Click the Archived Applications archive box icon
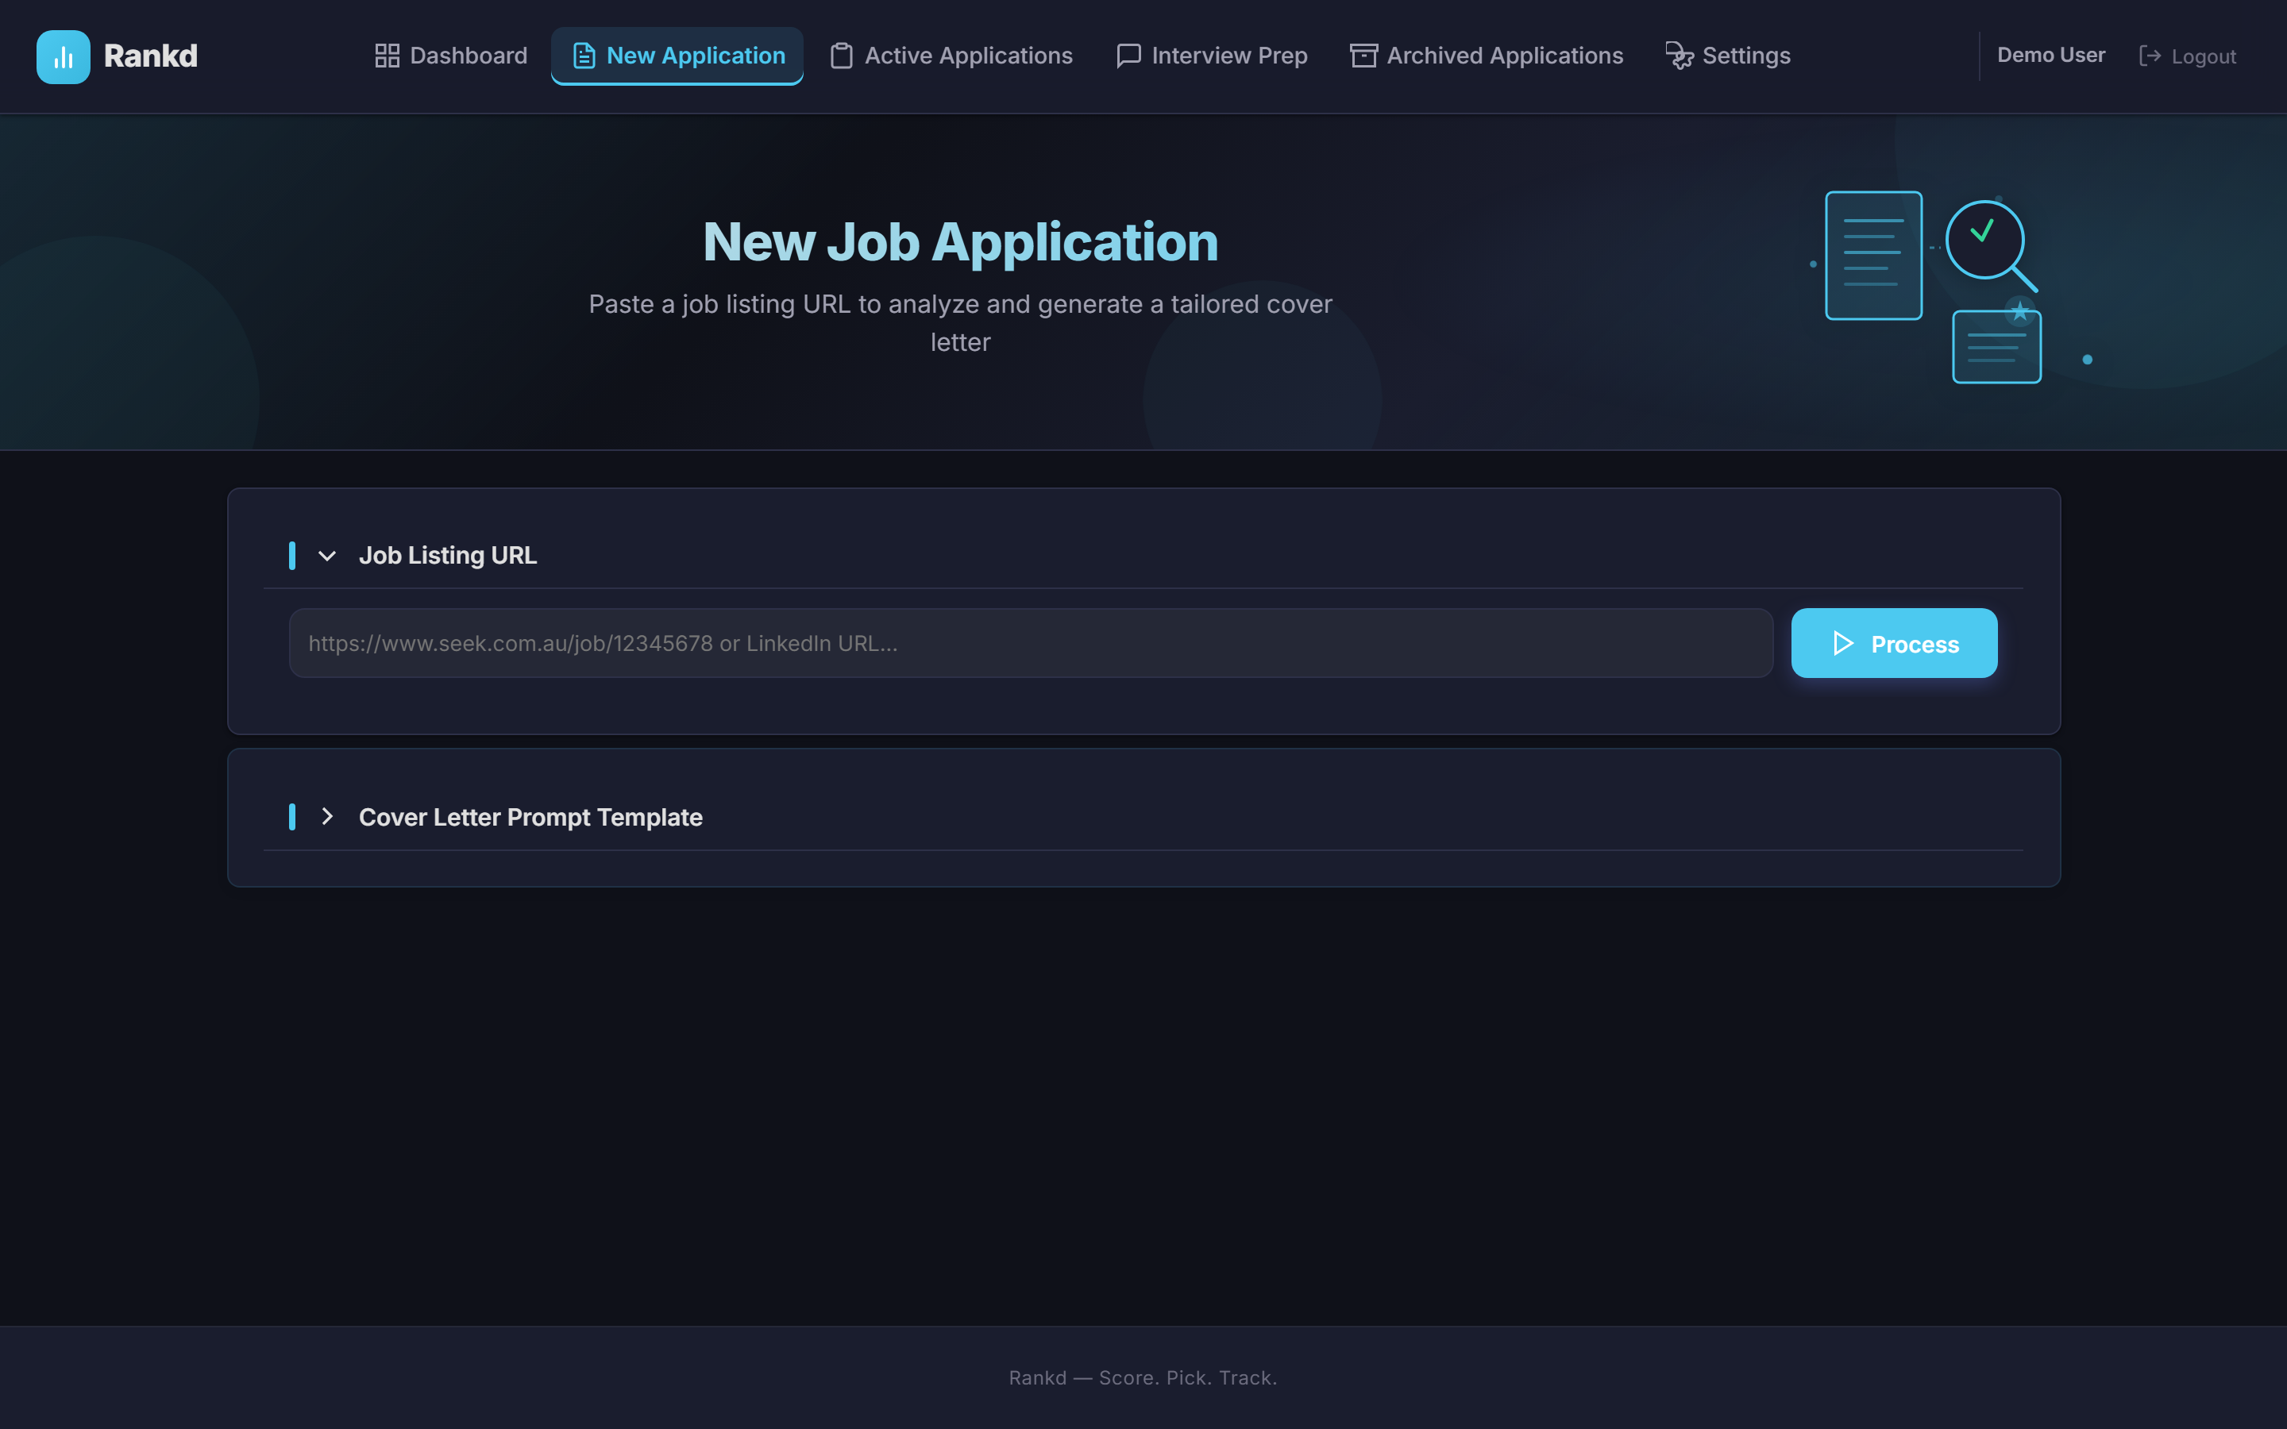This screenshot has width=2287, height=1429. pos(1363,56)
